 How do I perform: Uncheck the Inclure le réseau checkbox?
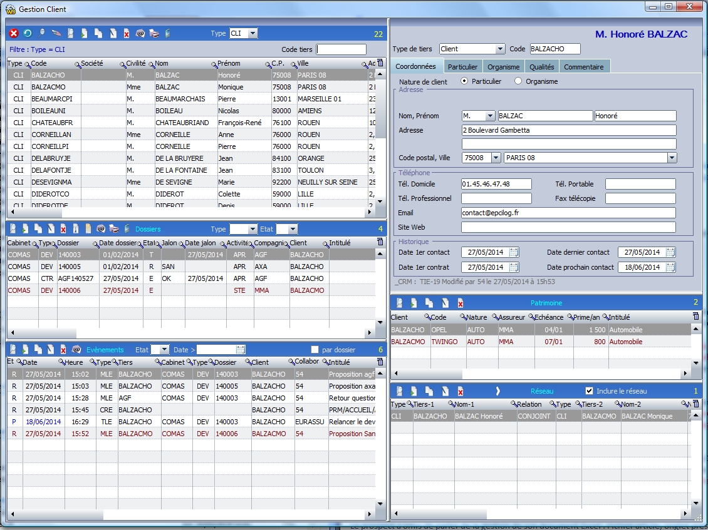pyautogui.click(x=589, y=391)
